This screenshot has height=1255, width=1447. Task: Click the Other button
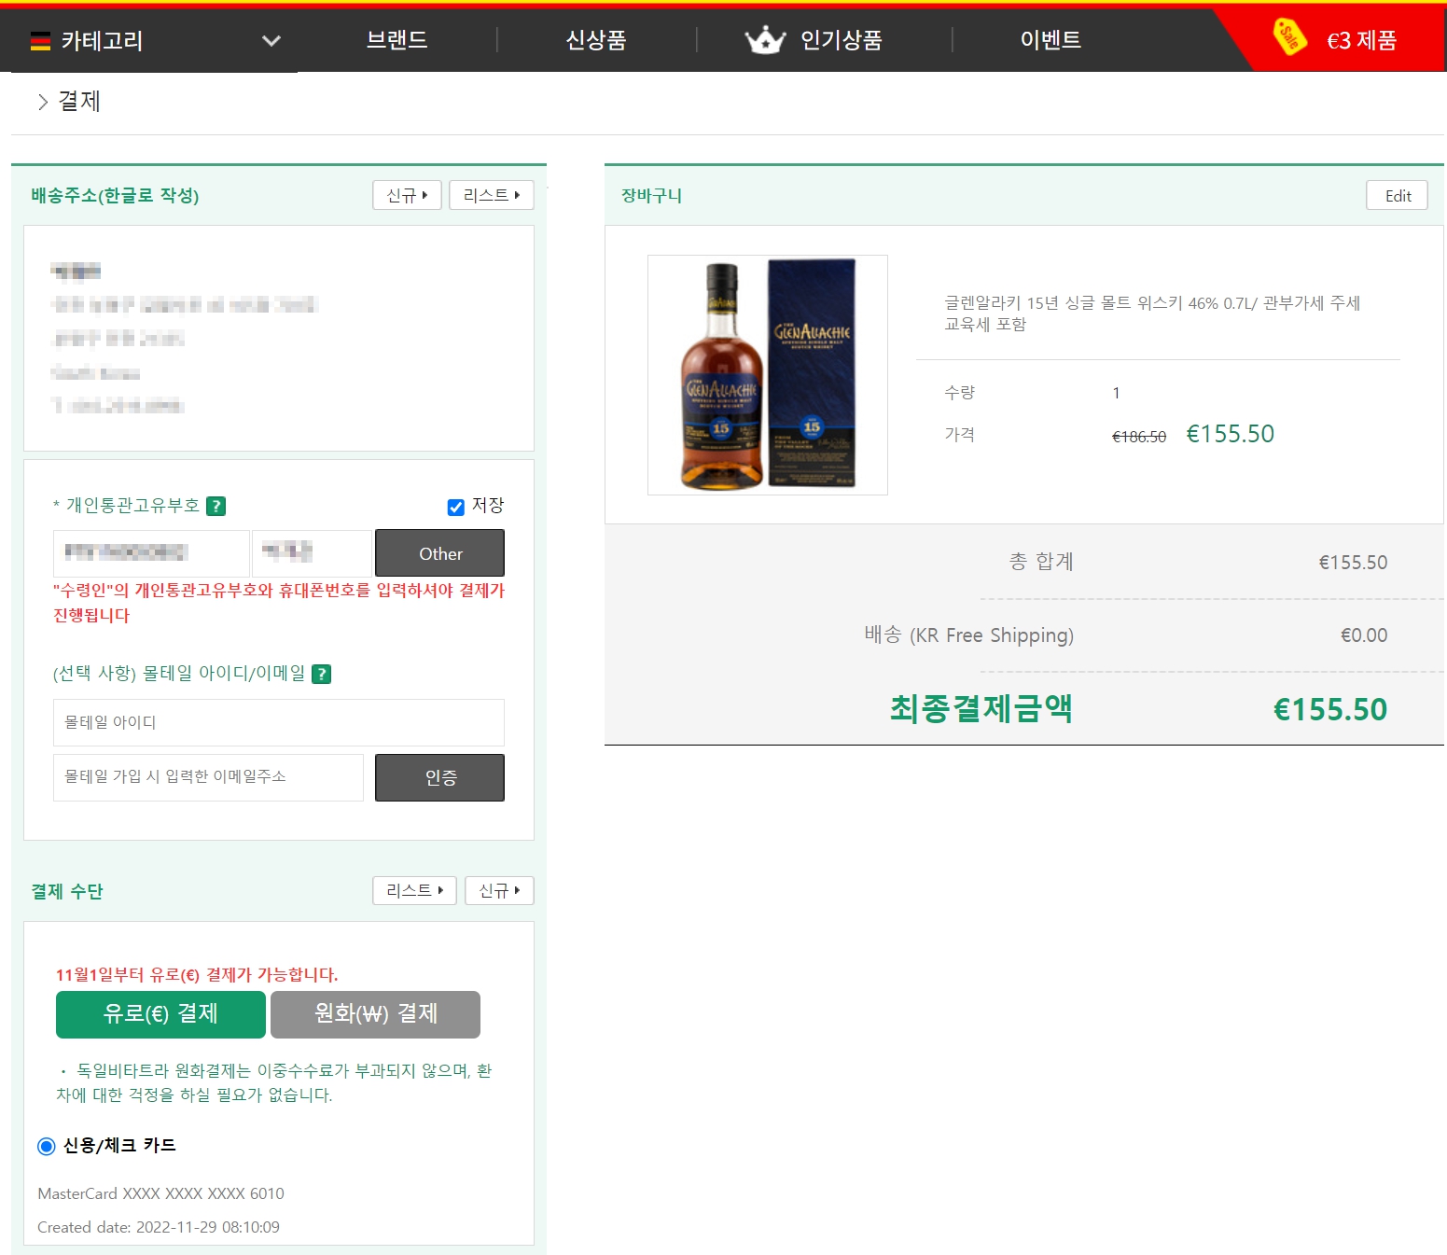pyautogui.click(x=440, y=553)
